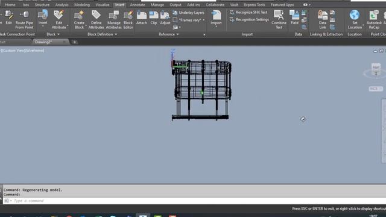Image resolution: width=386 pixels, height=217 pixels.
Task: Open Underlay Layers
Action: tap(189, 13)
